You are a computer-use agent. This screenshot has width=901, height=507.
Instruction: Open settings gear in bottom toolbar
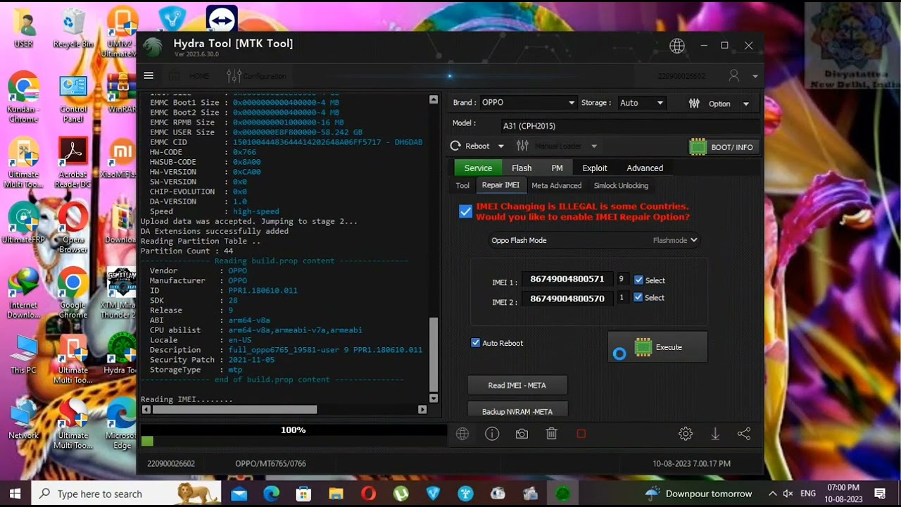(x=686, y=434)
